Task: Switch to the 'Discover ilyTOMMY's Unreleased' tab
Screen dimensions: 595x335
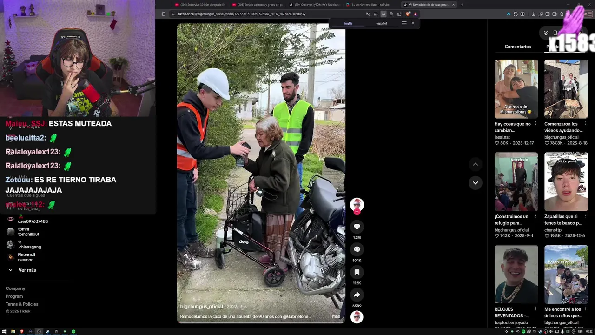Action: pos(315,5)
